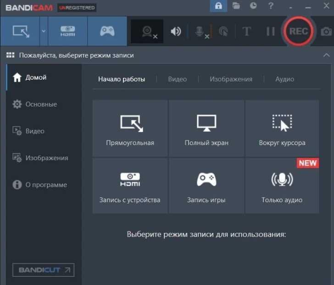Toggle the webcam overlay
Image resolution: width=334 pixels, height=285 pixels.
click(147, 32)
